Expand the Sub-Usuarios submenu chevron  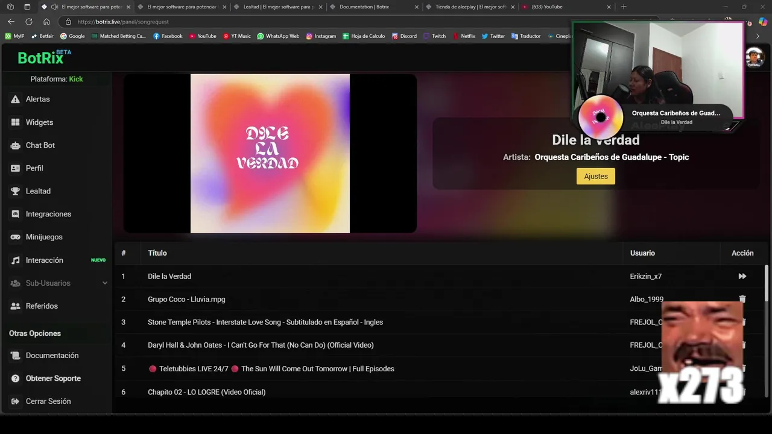[x=105, y=283]
